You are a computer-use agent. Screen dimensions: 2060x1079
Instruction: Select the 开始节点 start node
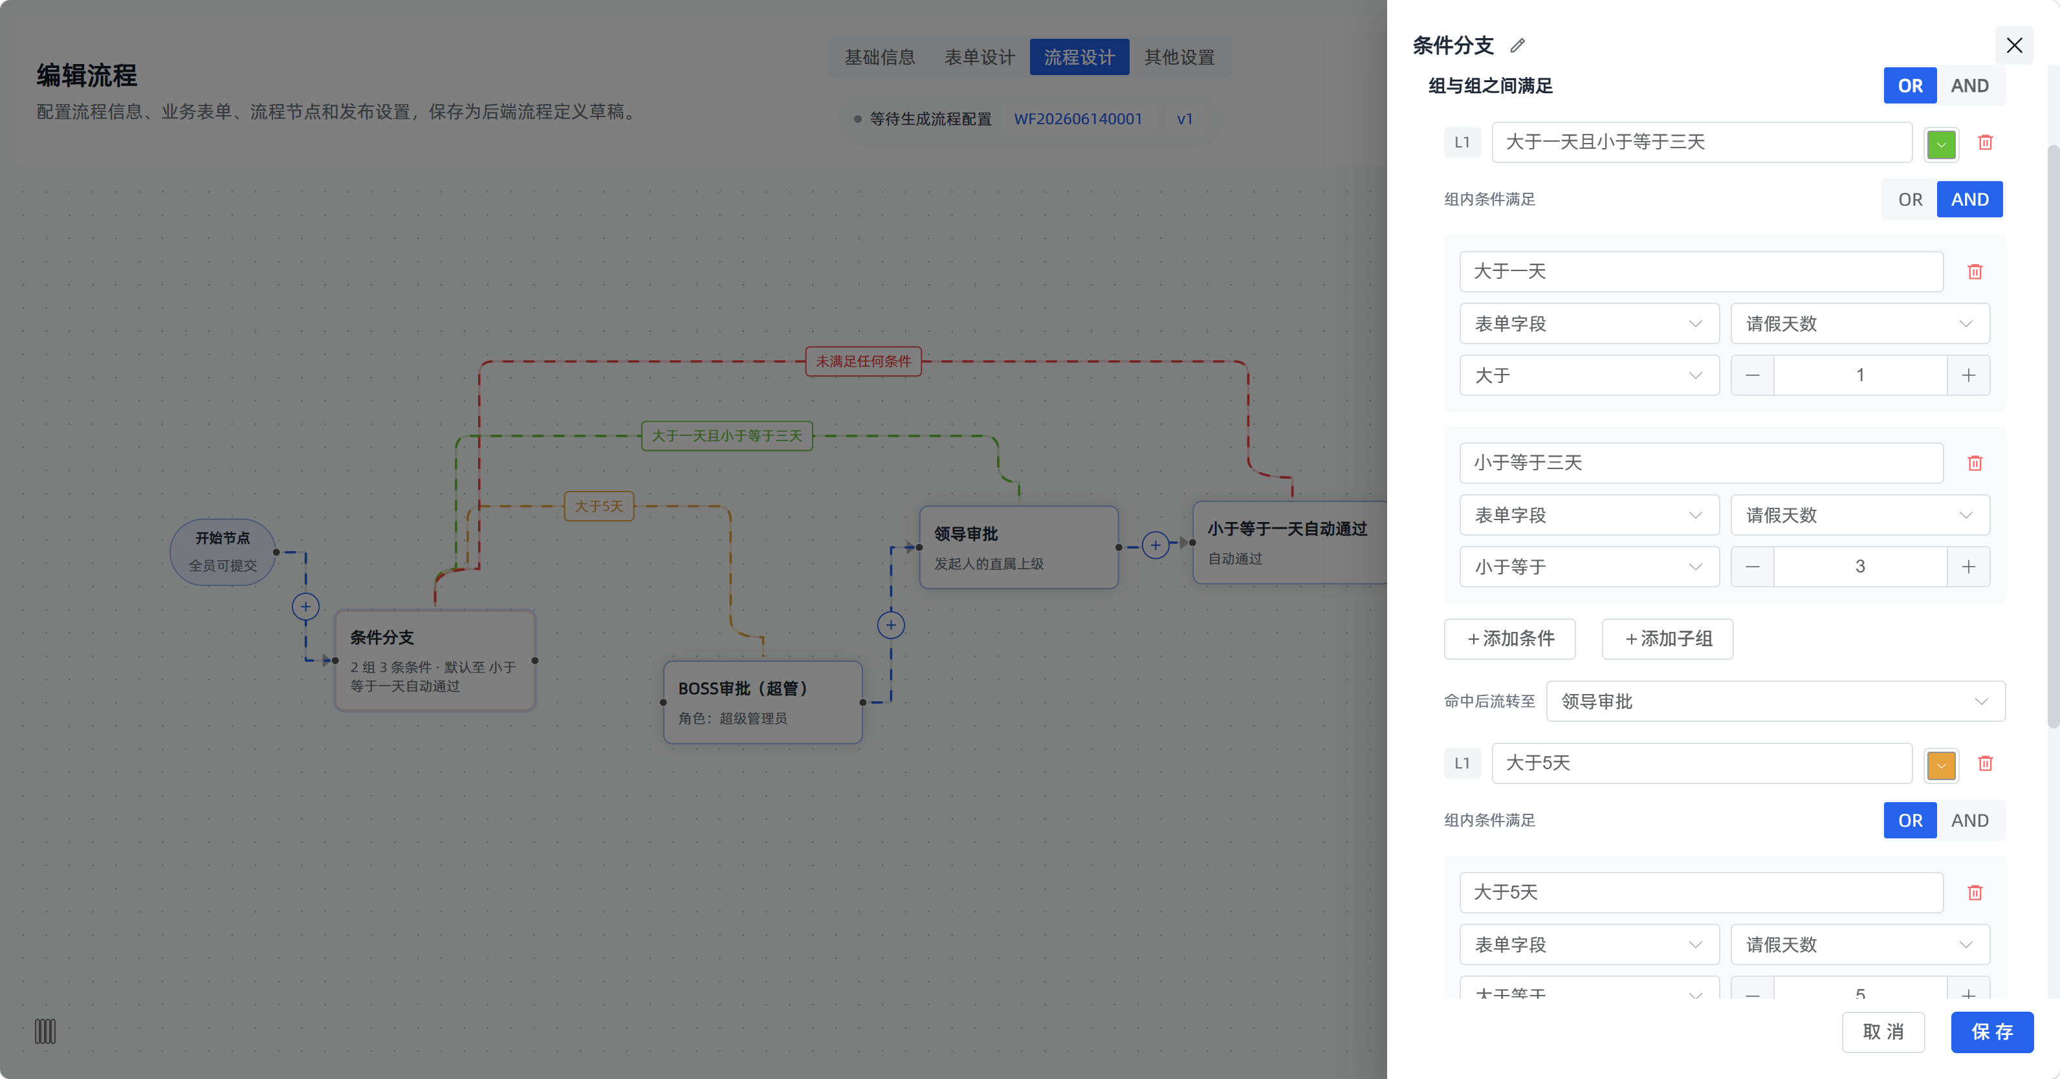tap(223, 551)
